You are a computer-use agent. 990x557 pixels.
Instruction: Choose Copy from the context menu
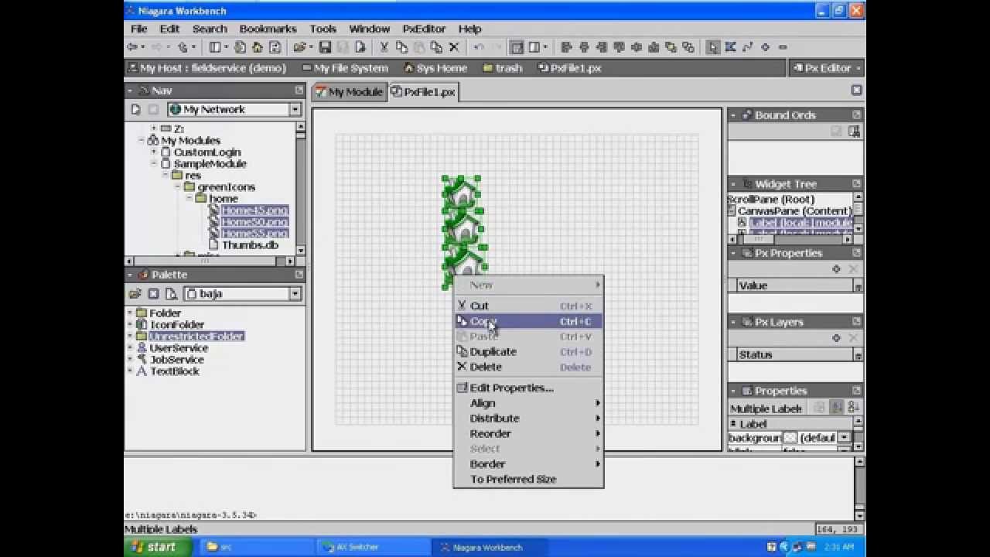(x=528, y=321)
